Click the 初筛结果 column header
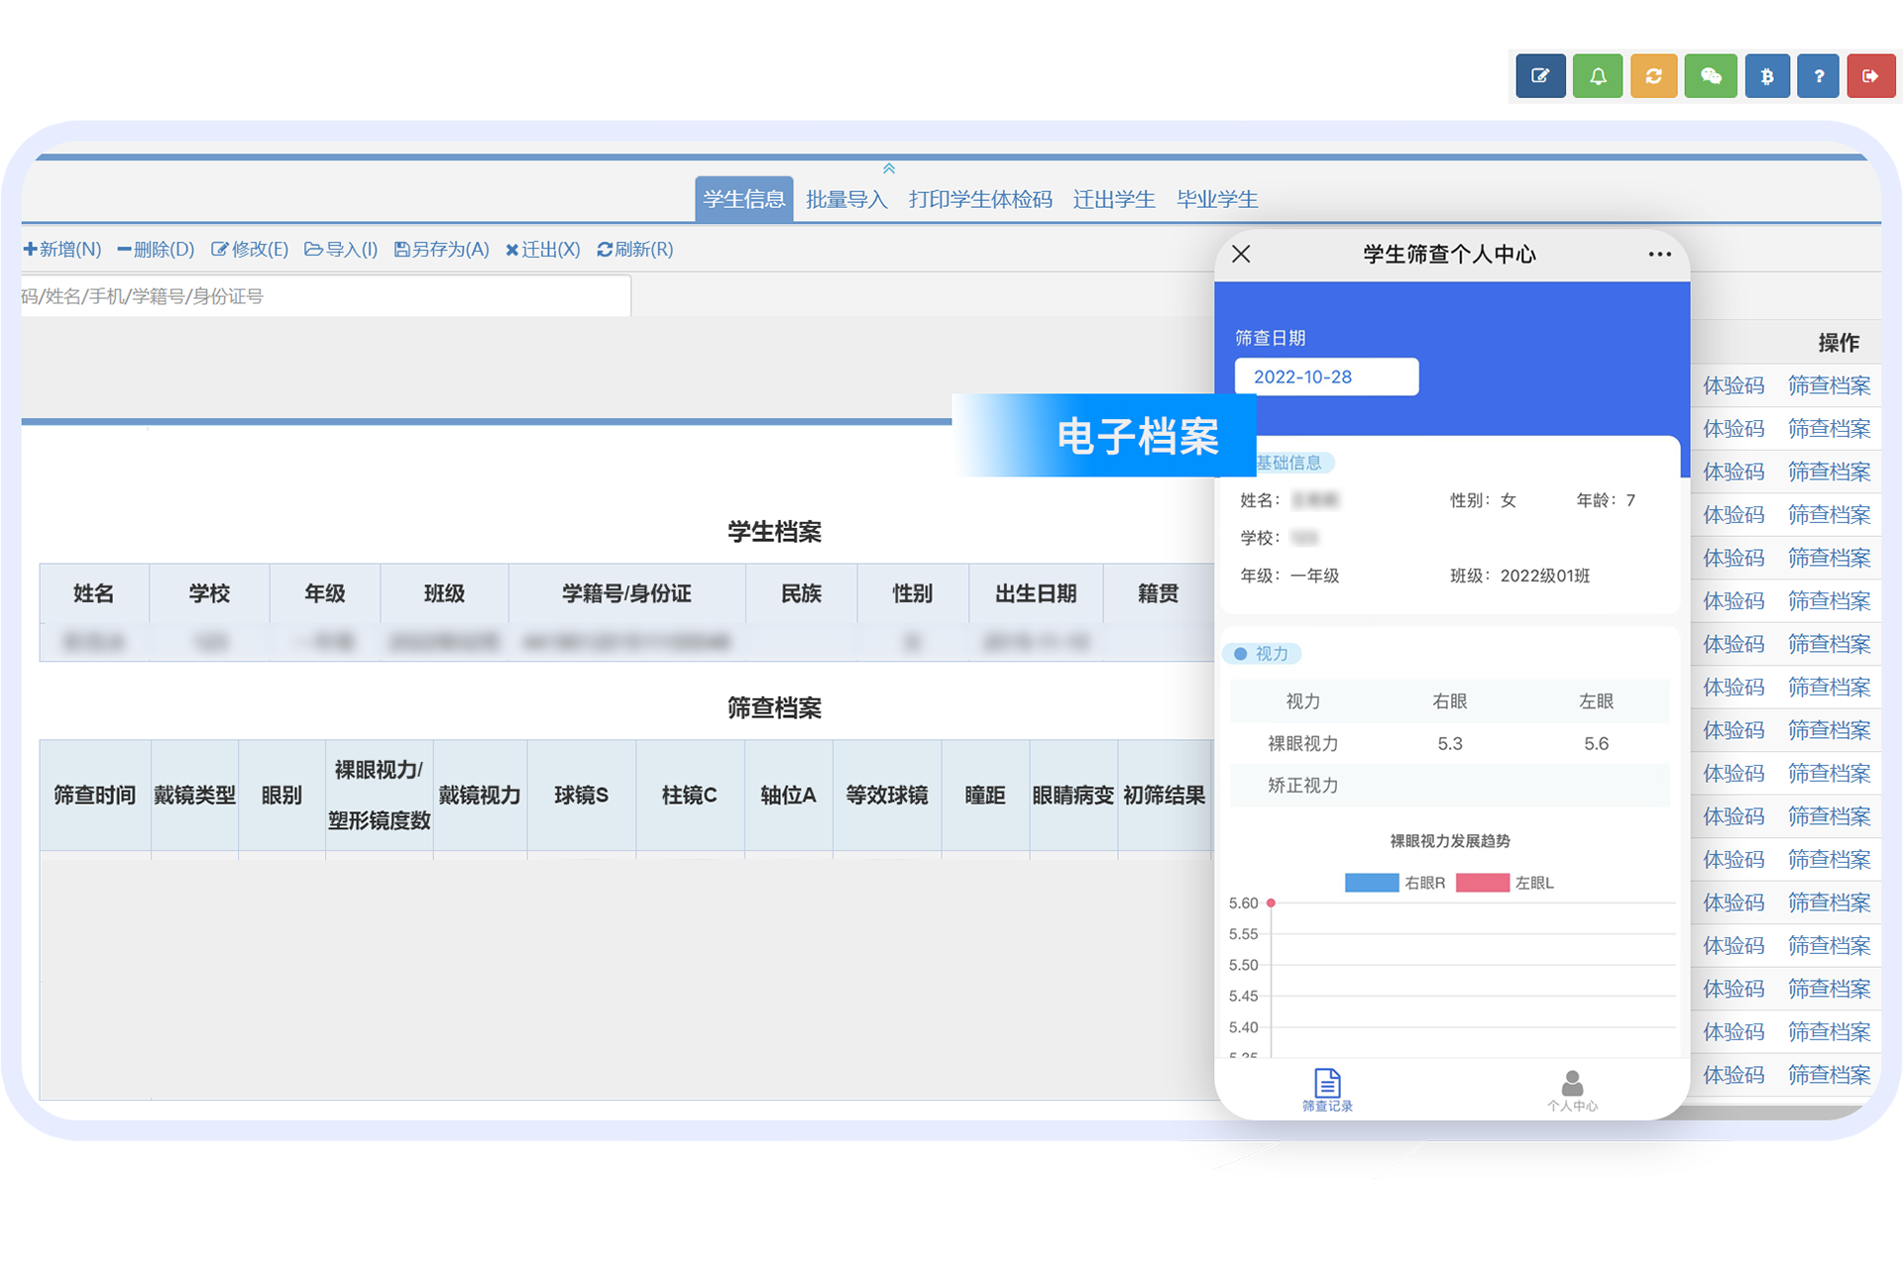The height and width of the screenshot is (1279, 1903). 1164,795
